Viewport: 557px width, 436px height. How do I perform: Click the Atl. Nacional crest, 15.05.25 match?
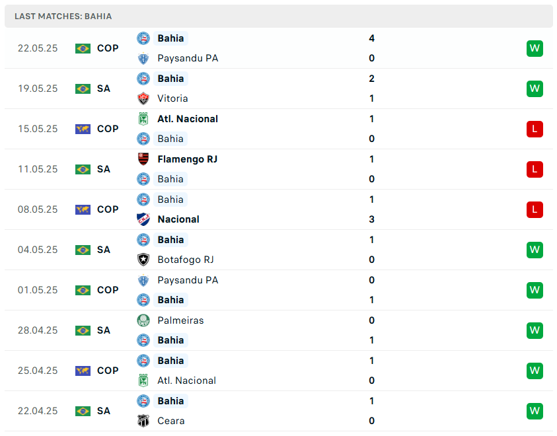[143, 119]
